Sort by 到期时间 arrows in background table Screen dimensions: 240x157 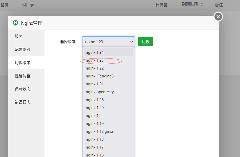(x=202, y=4)
